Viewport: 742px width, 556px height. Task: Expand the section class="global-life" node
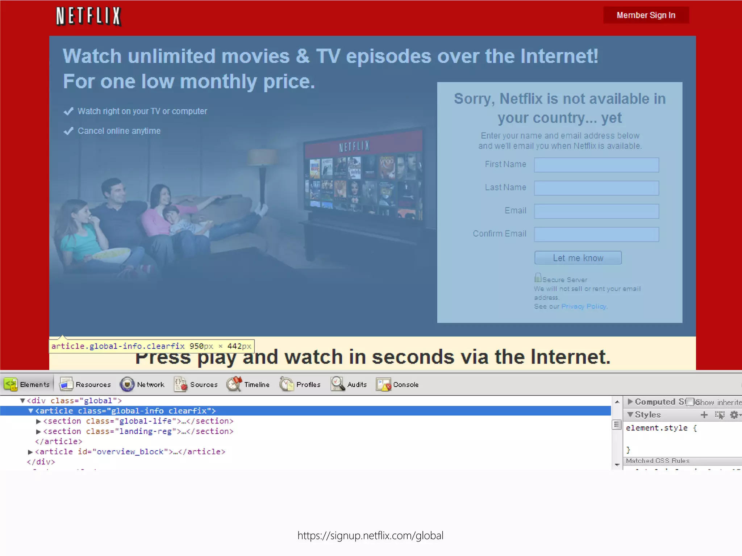coord(38,421)
